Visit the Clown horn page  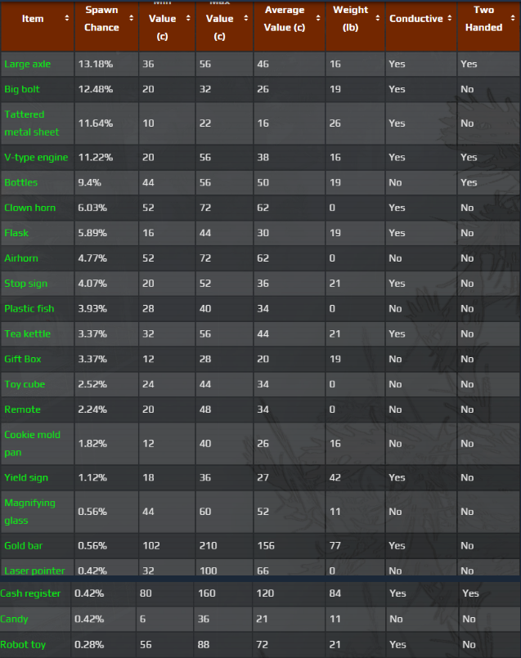(x=29, y=208)
